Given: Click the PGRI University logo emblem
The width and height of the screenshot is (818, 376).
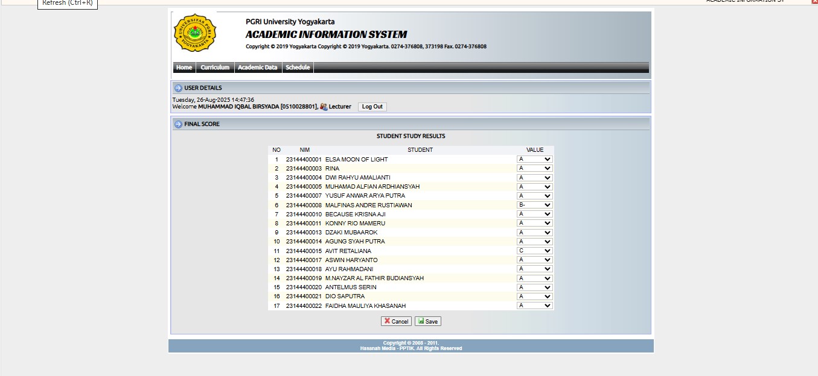Looking at the screenshot, I should point(194,33).
